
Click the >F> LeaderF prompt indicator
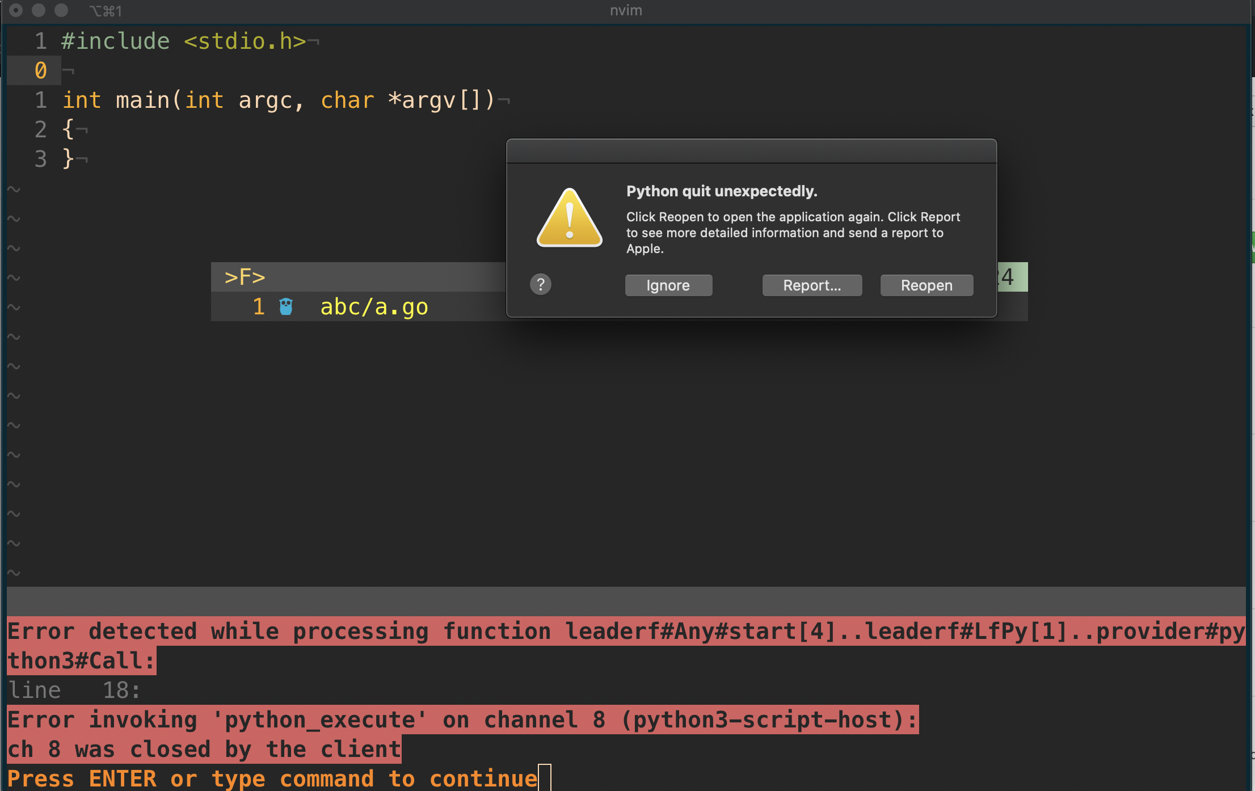pos(245,277)
